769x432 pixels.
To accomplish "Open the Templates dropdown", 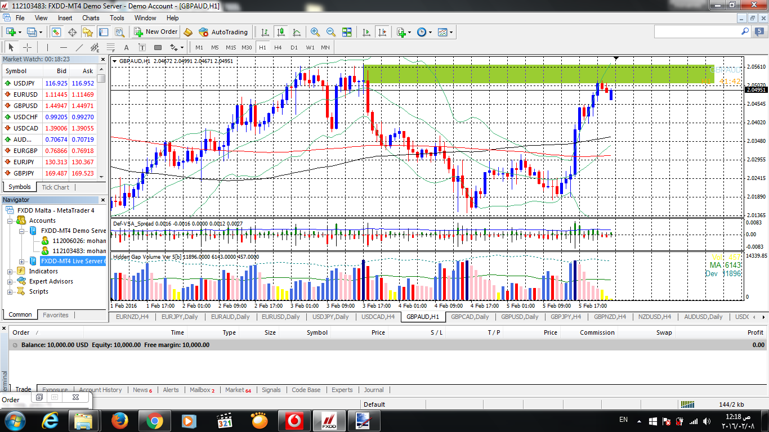I will [445, 32].
